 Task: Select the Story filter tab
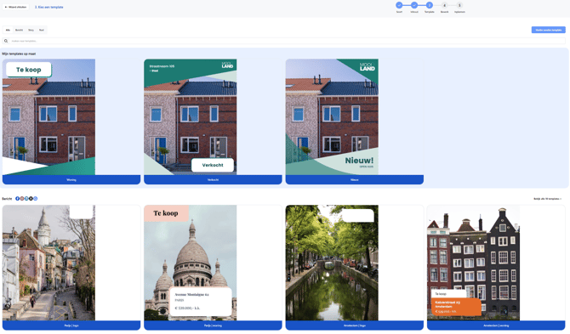(31, 30)
